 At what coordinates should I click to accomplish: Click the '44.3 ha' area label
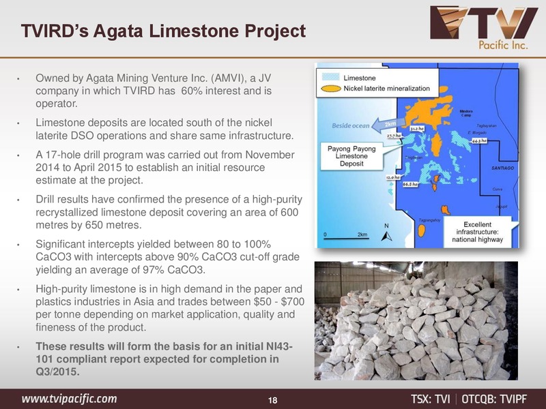pyautogui.click(x=479, y=141)
